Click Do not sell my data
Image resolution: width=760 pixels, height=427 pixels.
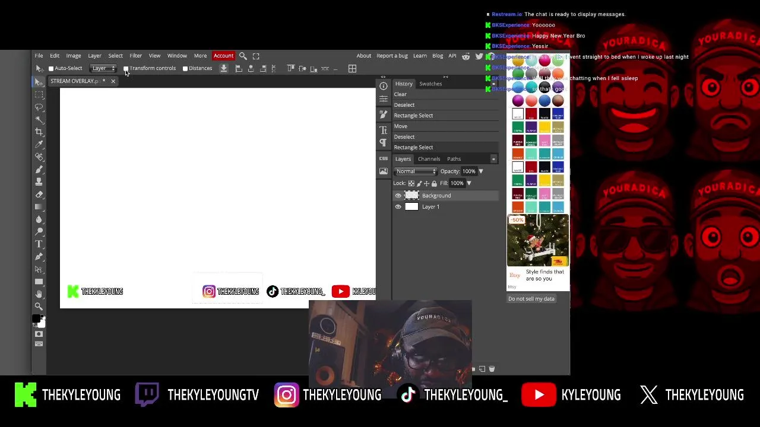point(531,299)
